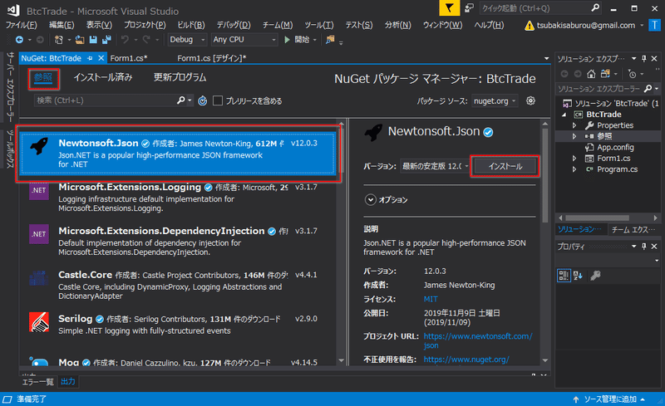665x406 pixels.
Task: Click the Solution Explorer back arrow
Action: pyautogui.click(x=564, y=74)
